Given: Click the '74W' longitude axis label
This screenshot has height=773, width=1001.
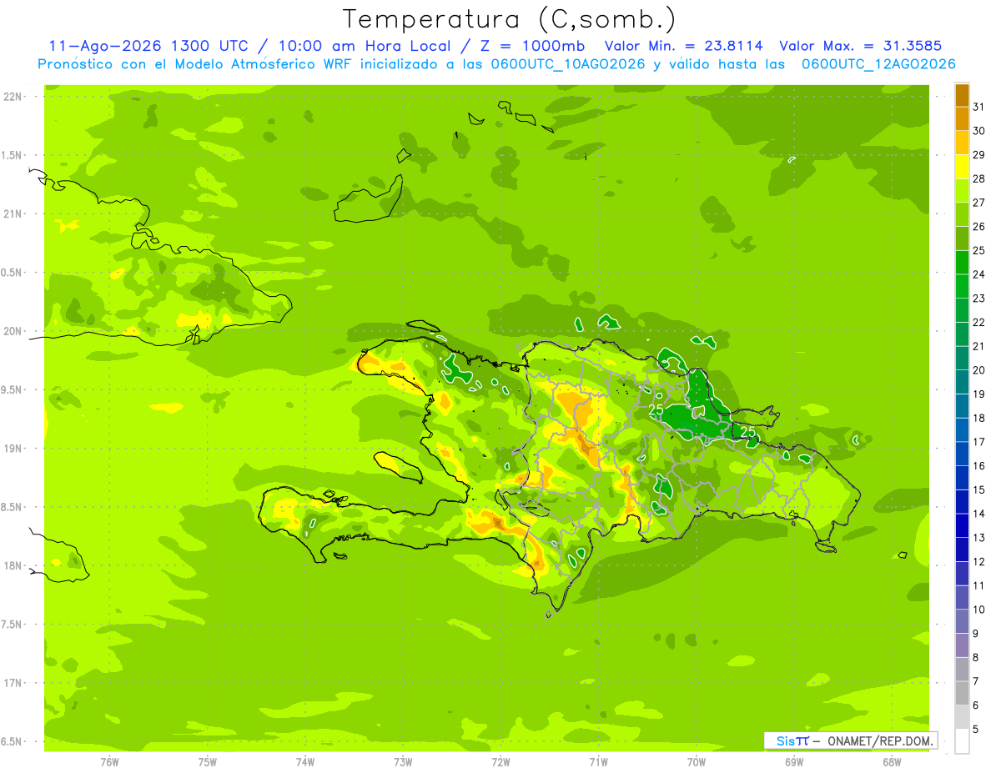Looking at the screenshot, I should coord(304,761).
